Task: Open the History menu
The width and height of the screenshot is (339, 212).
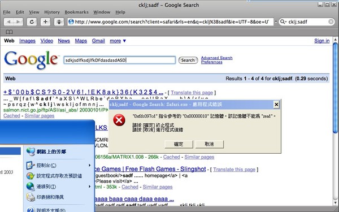Action: [52, 12]
